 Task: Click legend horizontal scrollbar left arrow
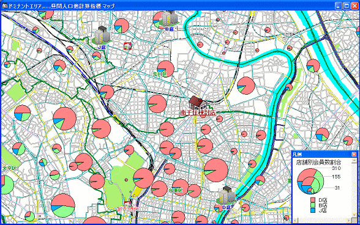296,220
